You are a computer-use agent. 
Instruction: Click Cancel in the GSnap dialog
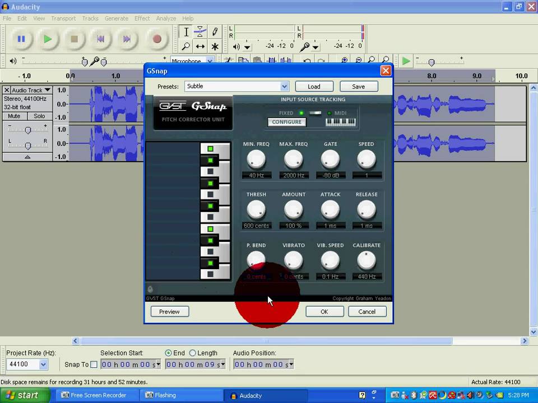tap(367, 312)
